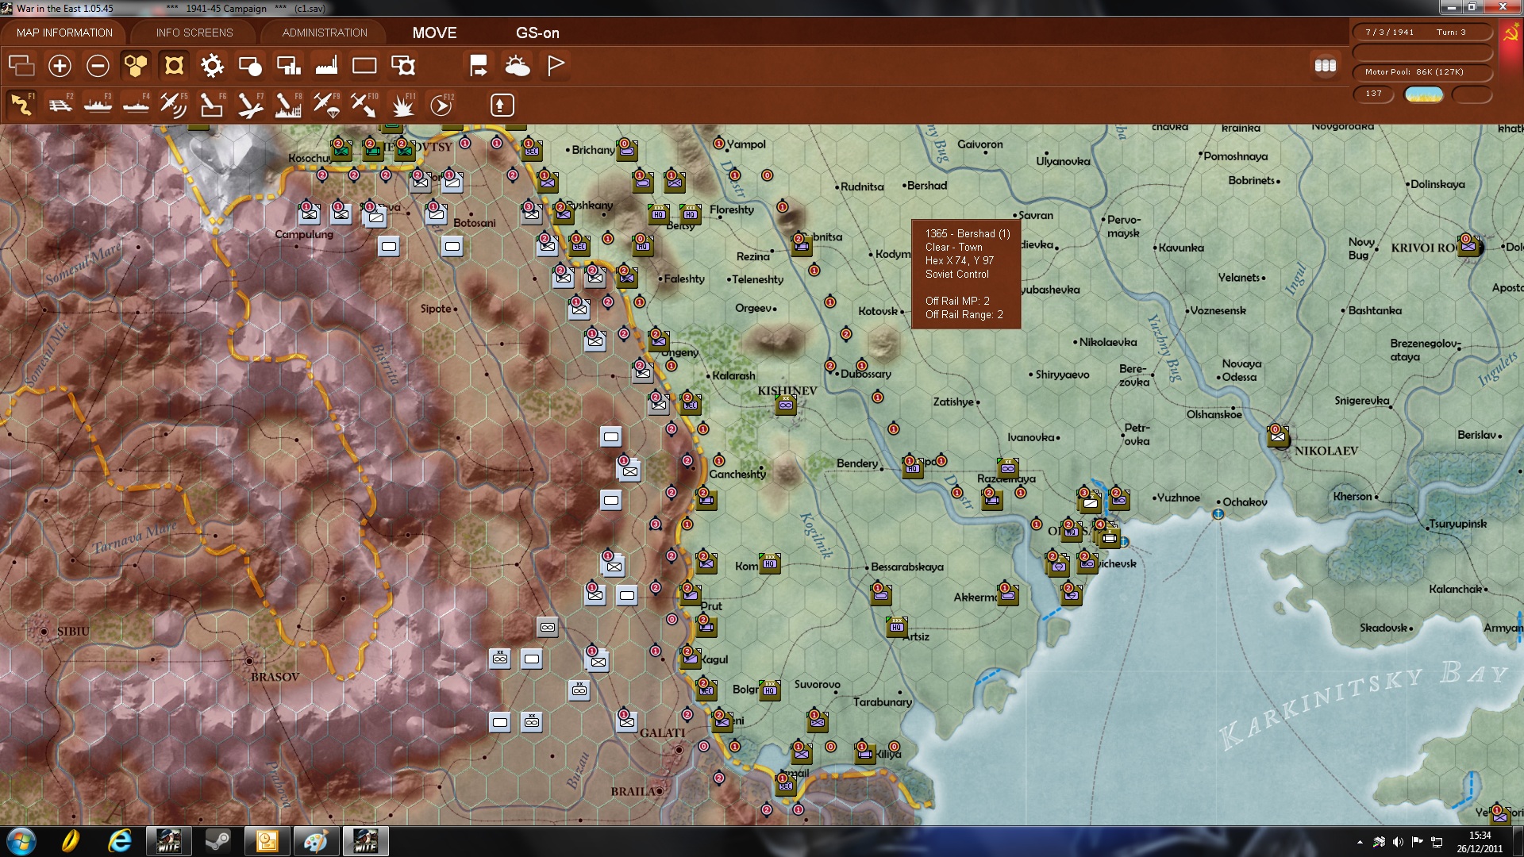Click the clear-weather indicator swatch

1423,94
